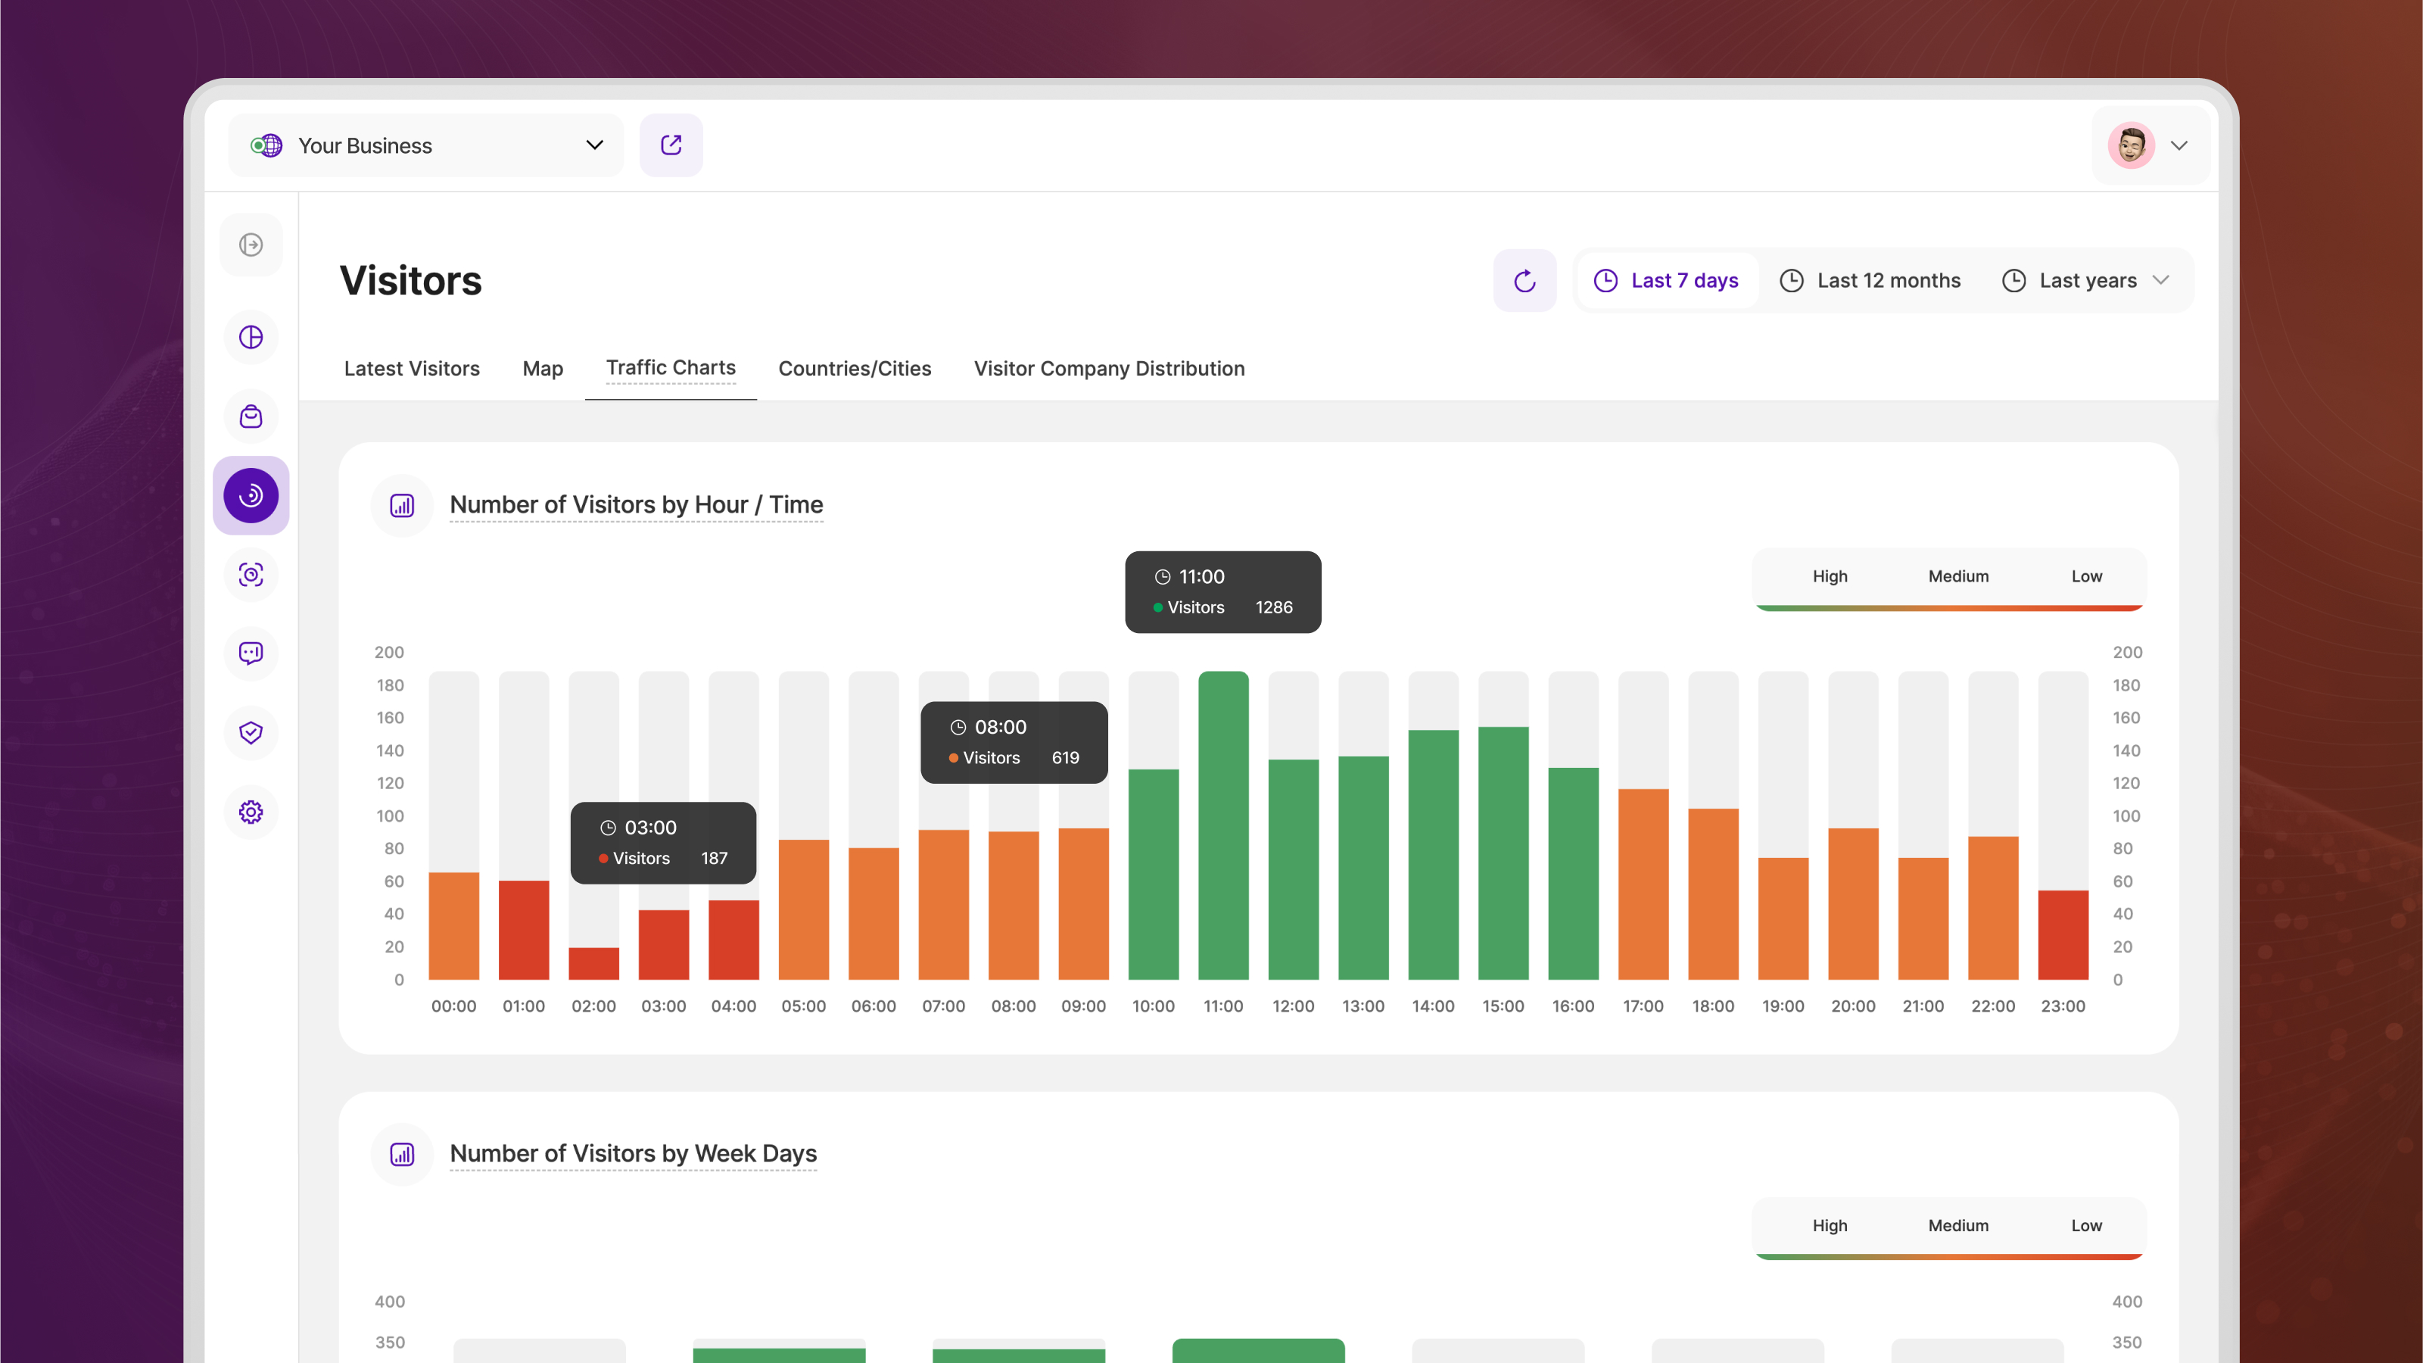Open the shopping bag sidebar icon
The height and width of the screenshot is (1363, 2423).
tap(251, 416)
